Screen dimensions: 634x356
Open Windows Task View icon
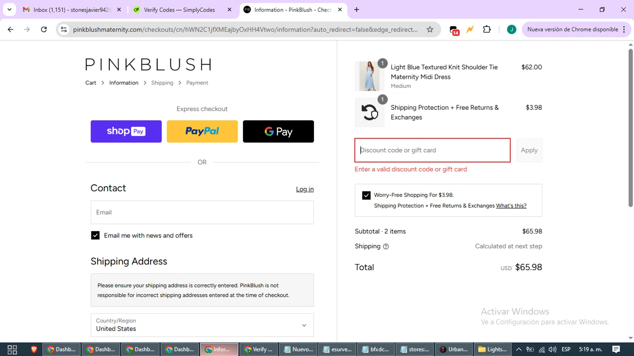point(12,349)
